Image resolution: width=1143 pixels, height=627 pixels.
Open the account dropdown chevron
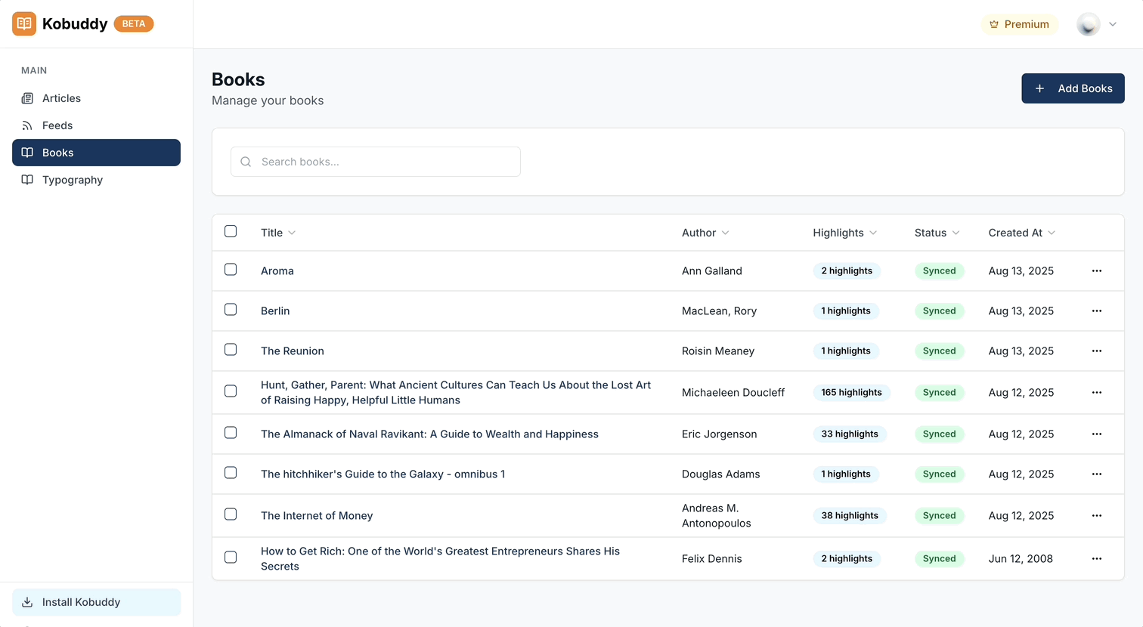1113,24
